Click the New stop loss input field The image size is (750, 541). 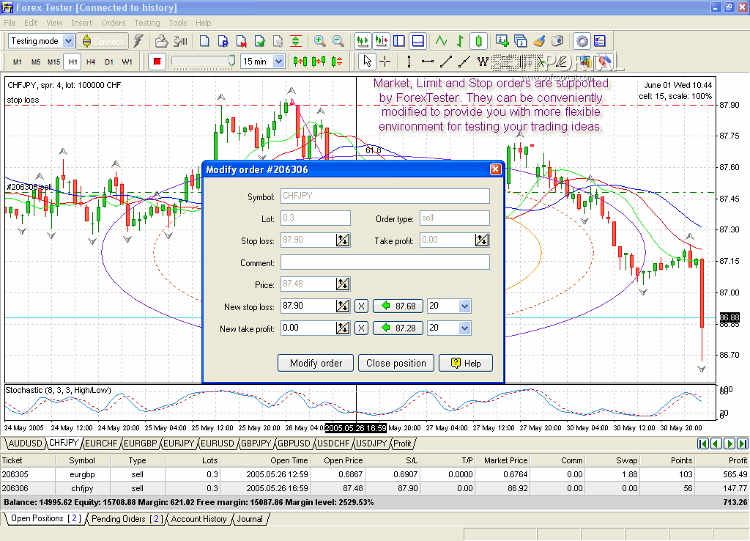[308, 306]
